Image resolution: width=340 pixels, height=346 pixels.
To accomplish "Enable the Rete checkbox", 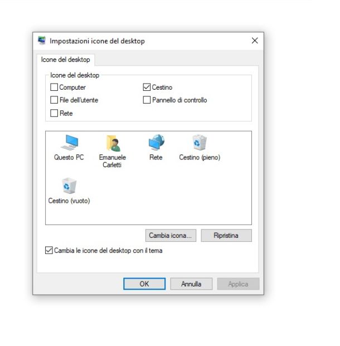I will coord(54,113).
